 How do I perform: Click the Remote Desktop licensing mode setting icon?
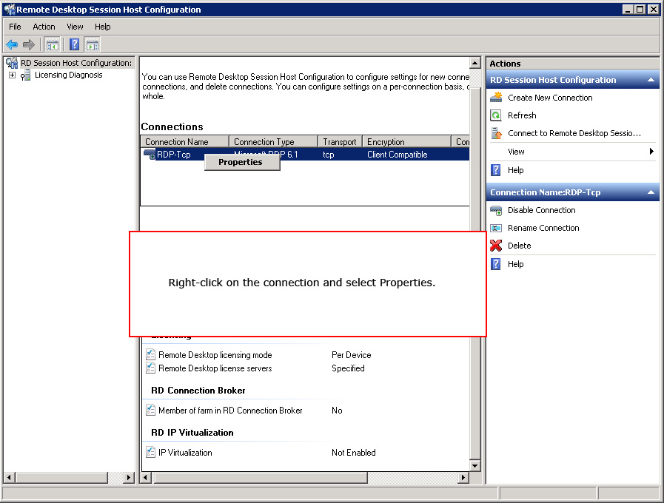tap(151, 354)
